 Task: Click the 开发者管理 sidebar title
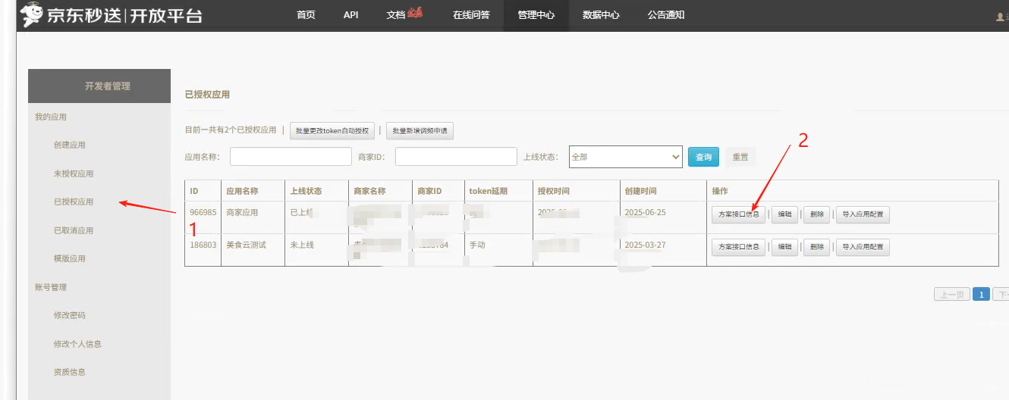click(107, 86)
